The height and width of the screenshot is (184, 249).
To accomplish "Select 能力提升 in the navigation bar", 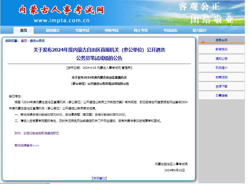I will [x=199, y=31].
